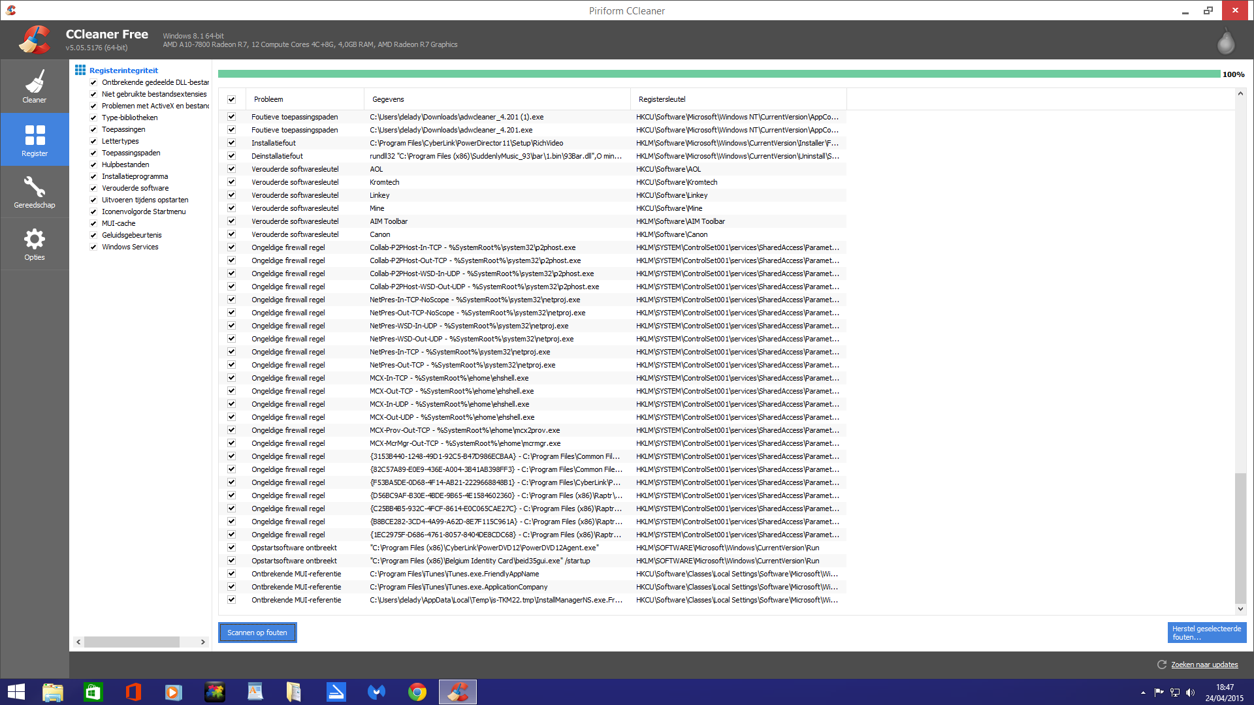Open the Cleaner broom section
The image size is (1254, 705).
pyautogui.click(x=35, y=86)
